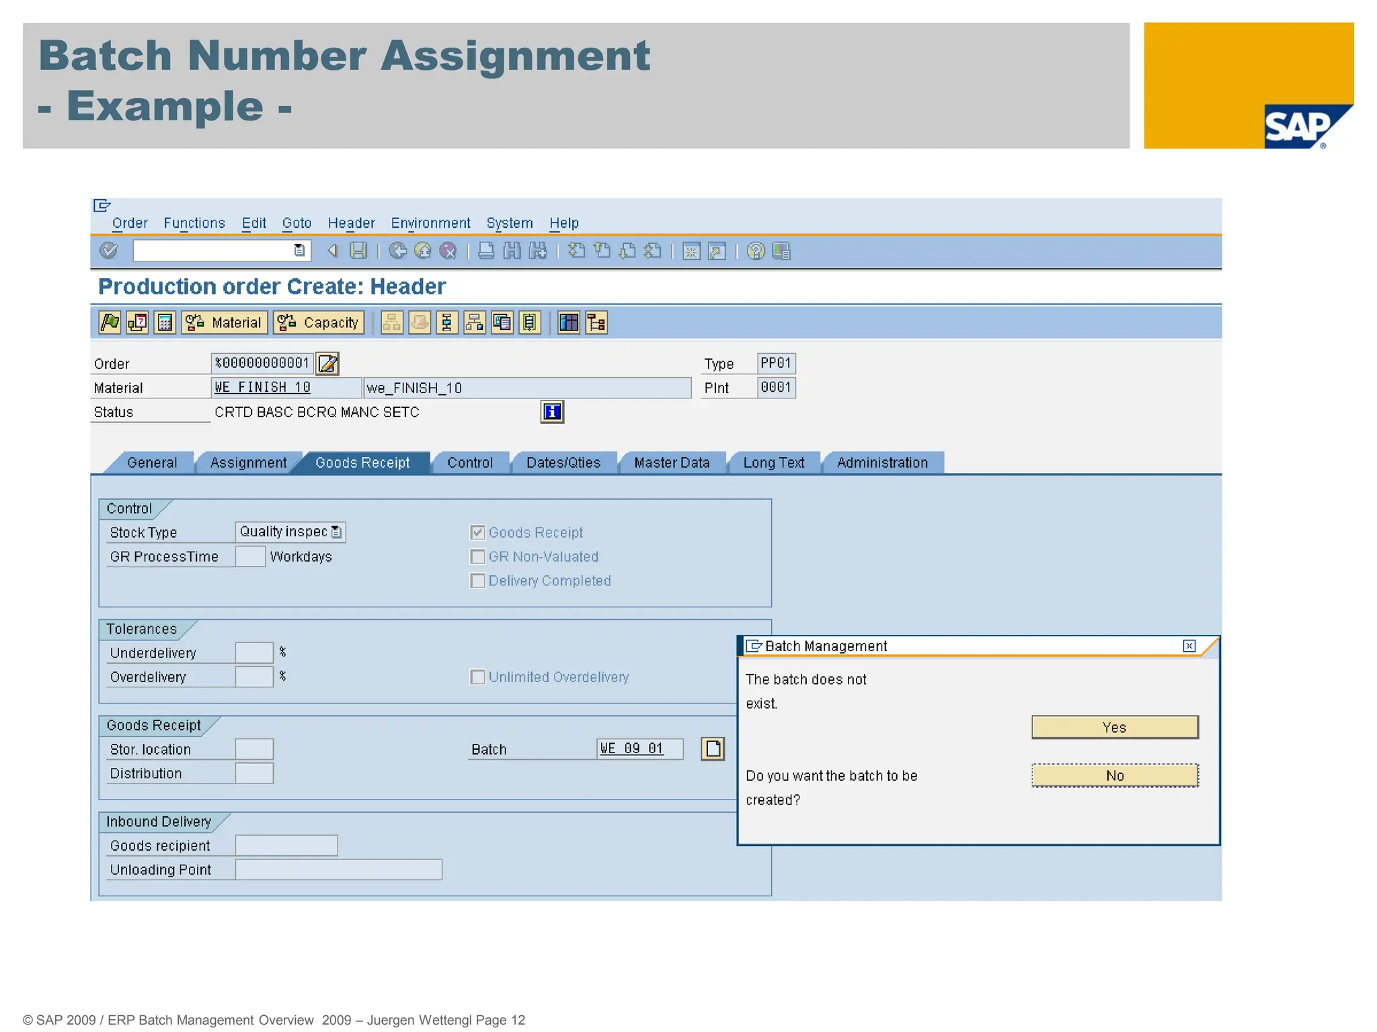Toggle the Goods Receipt checkbox
1377x1032 pixels.
coord(477,532)
